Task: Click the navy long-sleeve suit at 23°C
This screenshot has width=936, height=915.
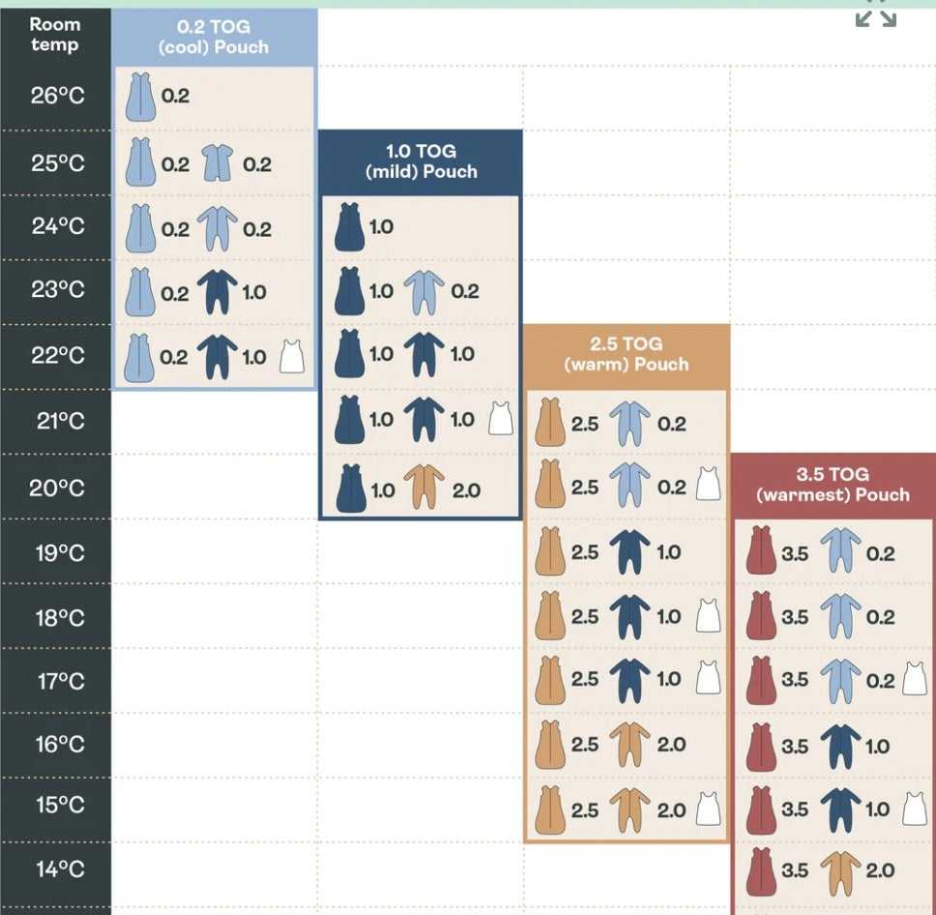Action: click(x=217, y=292)
